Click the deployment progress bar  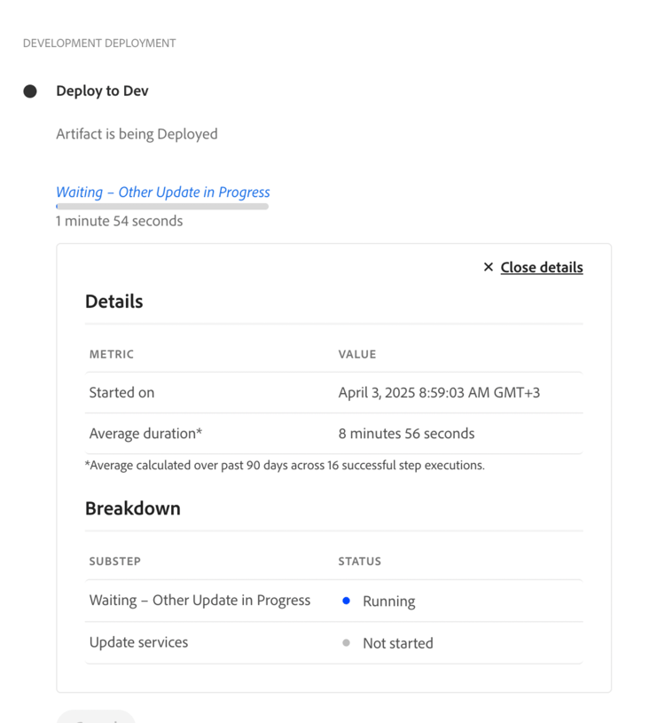coord(162,206)
